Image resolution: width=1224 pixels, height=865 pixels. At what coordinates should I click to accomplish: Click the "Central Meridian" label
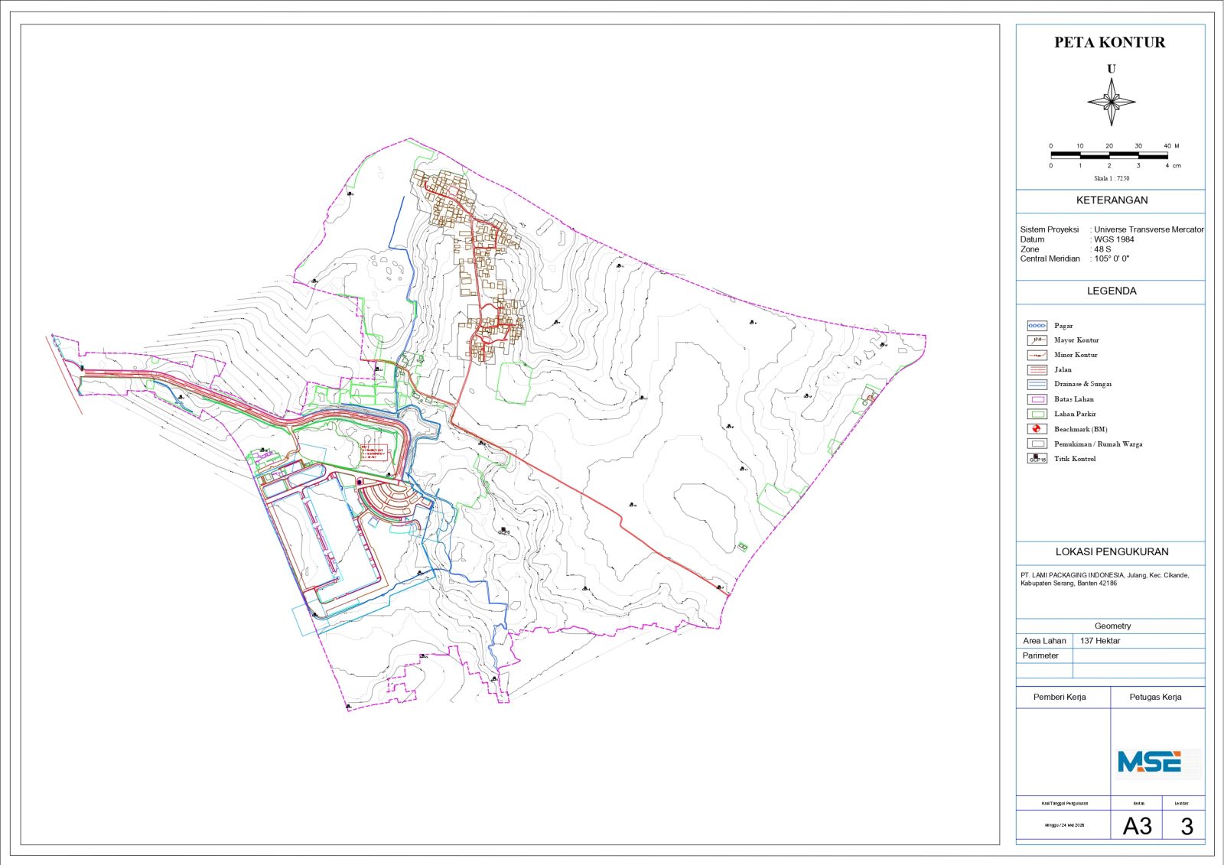coord(1050,259)
